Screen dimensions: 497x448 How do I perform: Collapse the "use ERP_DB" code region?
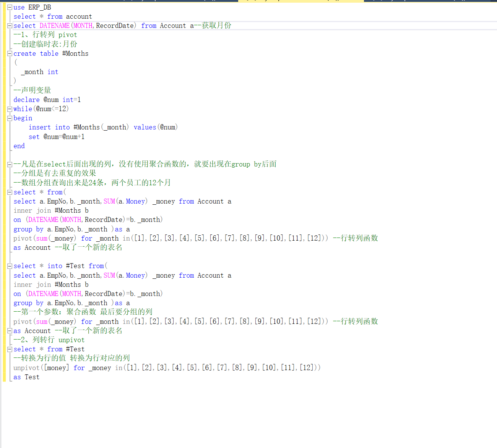[9, 7]
